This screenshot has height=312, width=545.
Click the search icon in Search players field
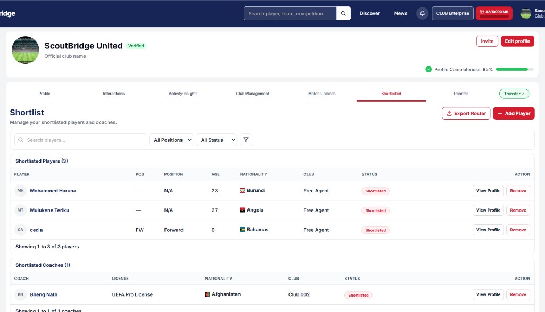21,140
